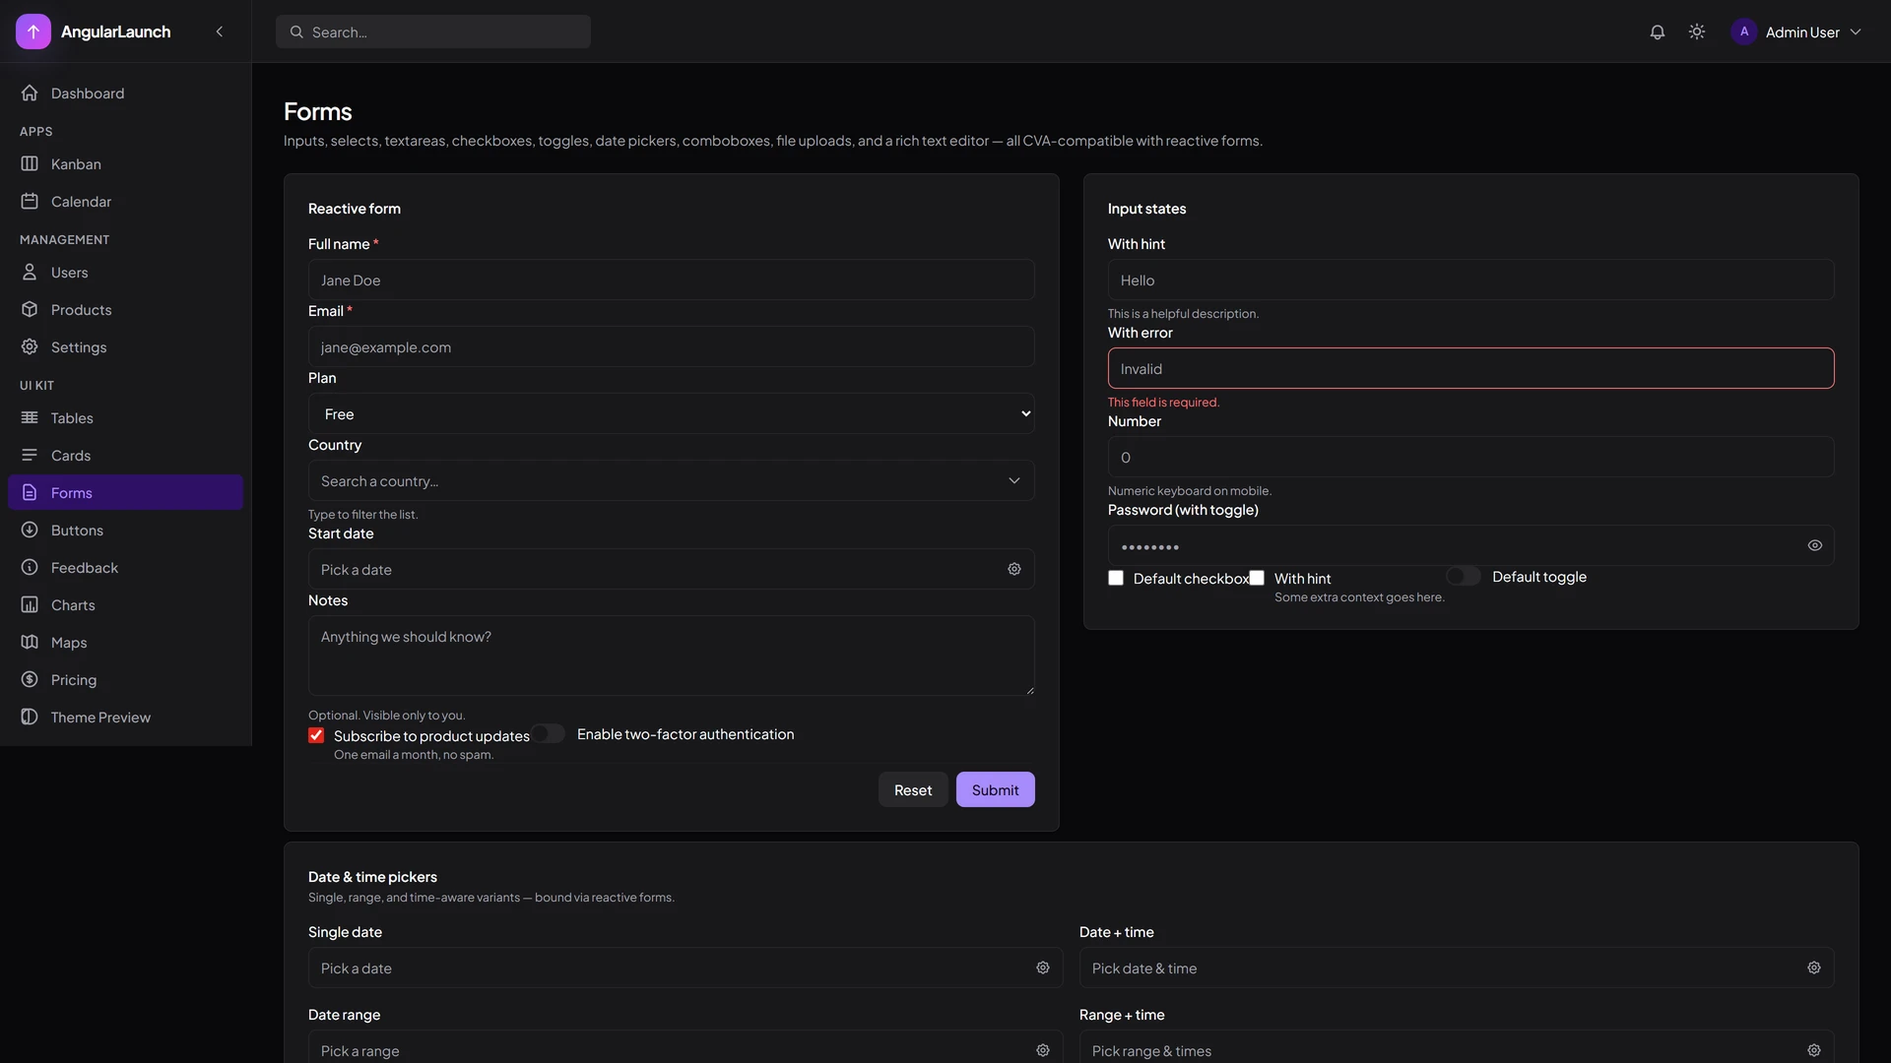Click the Theme Preview icon

pos(30,717)
